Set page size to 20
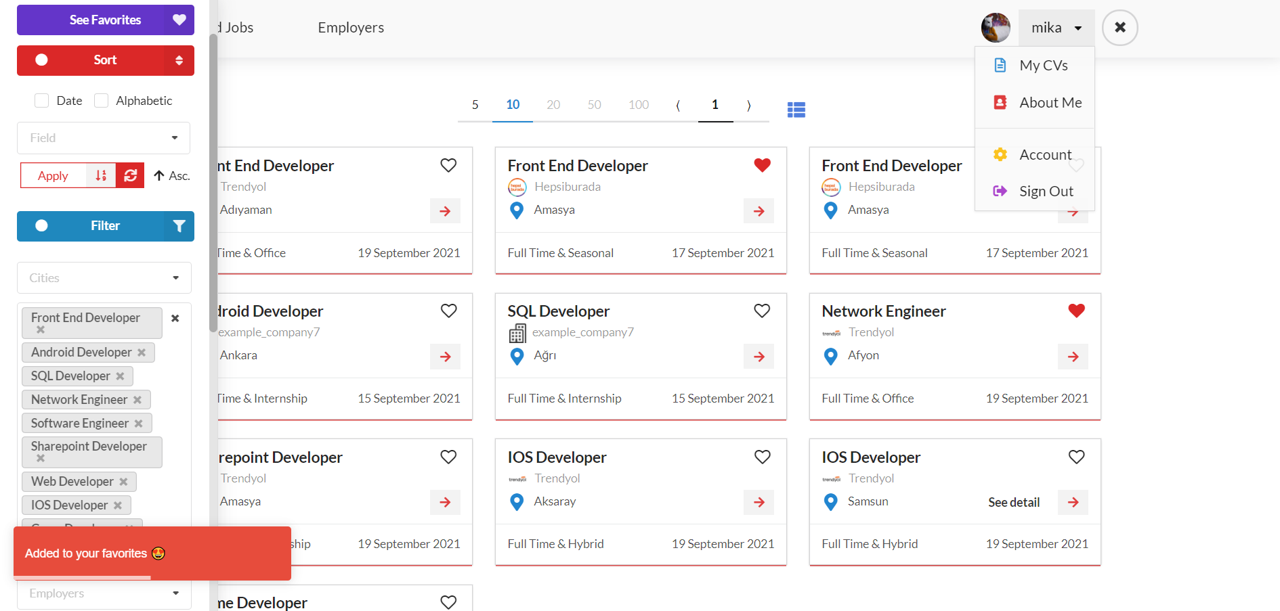 coord(553,105)
